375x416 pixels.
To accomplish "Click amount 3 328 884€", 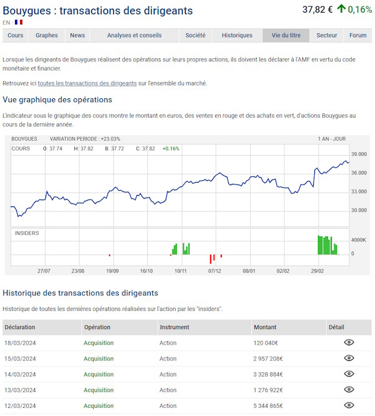I will click(x=268, y=374).
